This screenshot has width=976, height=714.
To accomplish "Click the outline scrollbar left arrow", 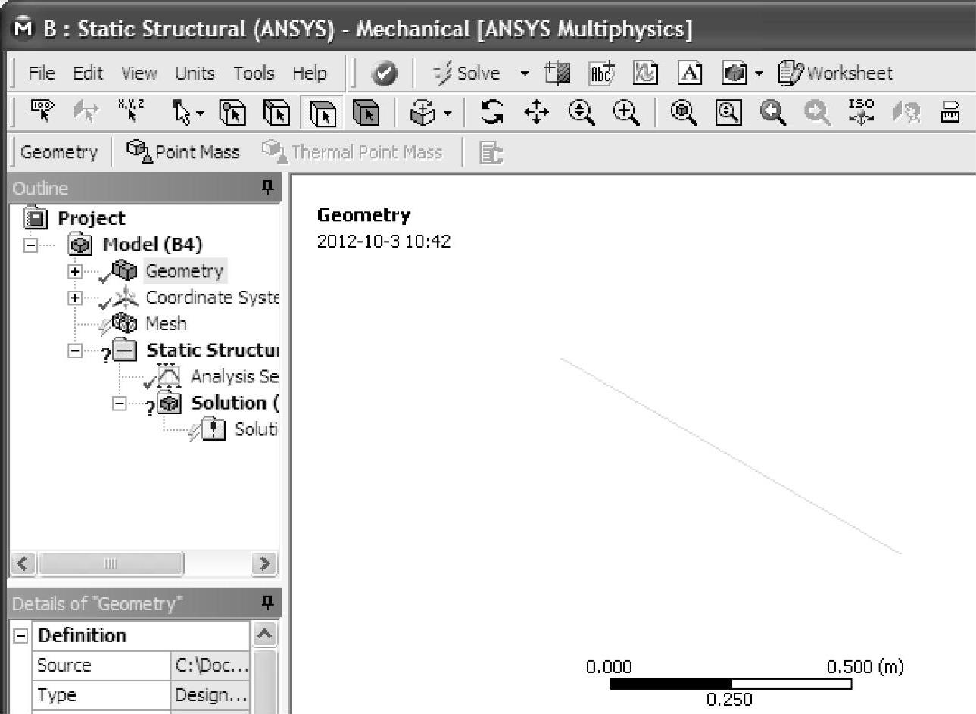I will (23, 563).
